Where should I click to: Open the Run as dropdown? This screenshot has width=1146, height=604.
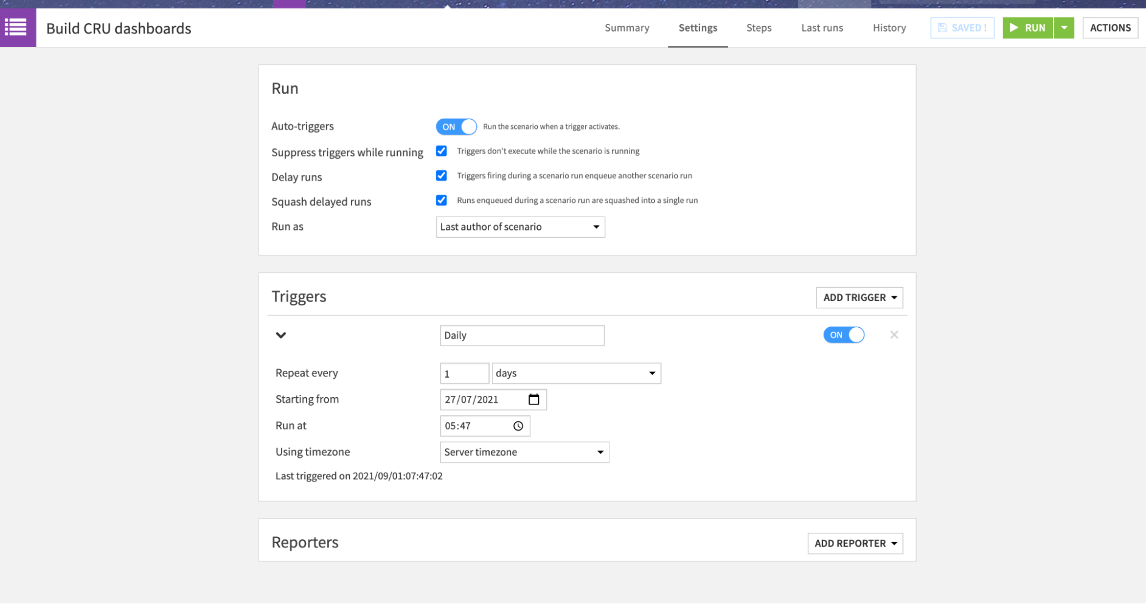pyautogui.click(x=520, y=227)
